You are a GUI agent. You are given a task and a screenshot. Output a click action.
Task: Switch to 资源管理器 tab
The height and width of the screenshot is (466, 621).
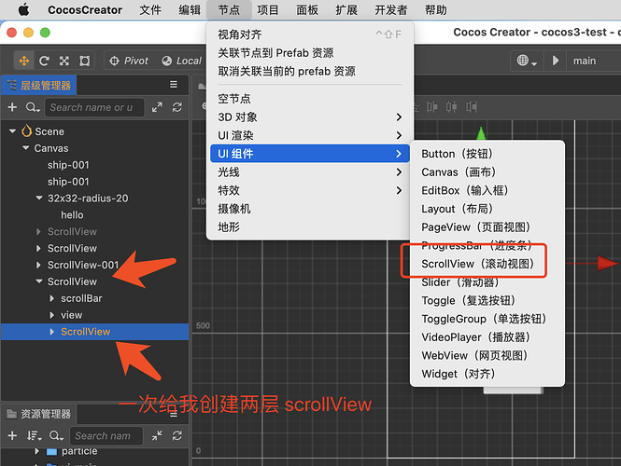pyautogui.click(x=39, y=414)
